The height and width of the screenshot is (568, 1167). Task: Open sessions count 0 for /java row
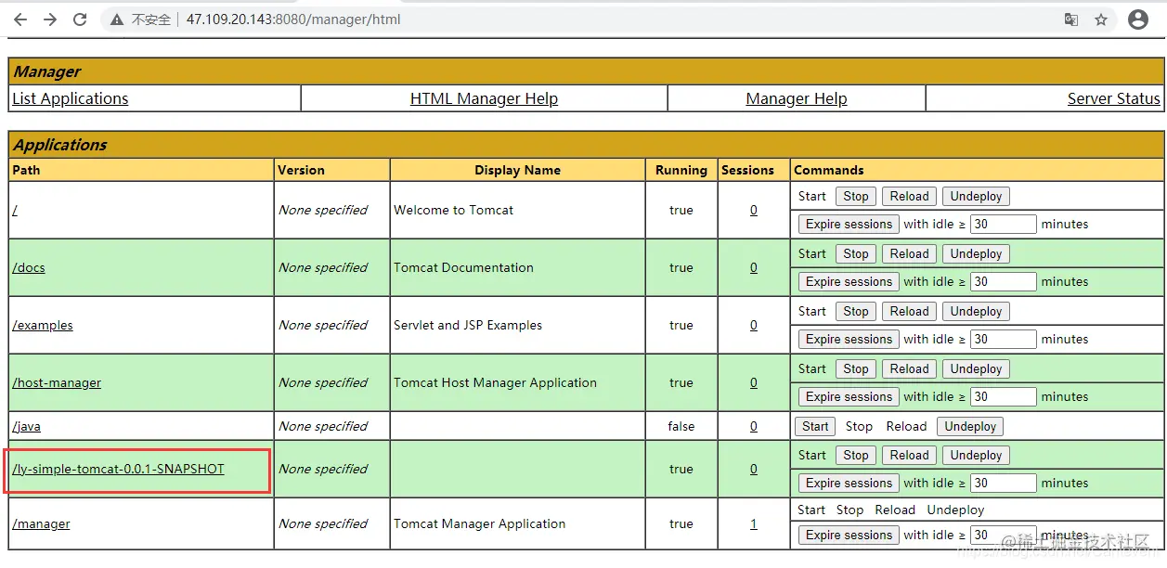[x=753, y=426]
